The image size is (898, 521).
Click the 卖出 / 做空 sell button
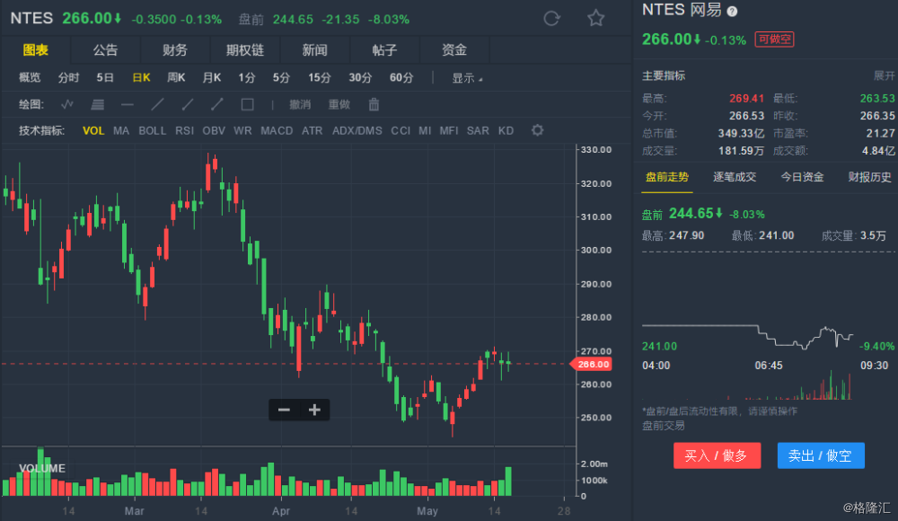coord(821,455)
